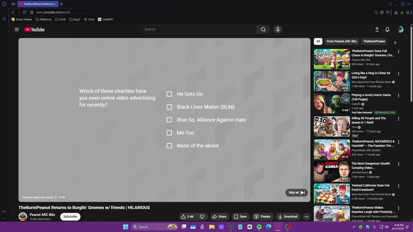Viewport: 413px width, 232px height.
Task: Like the video with thumbs-up button
Action: tap(187, 217)
